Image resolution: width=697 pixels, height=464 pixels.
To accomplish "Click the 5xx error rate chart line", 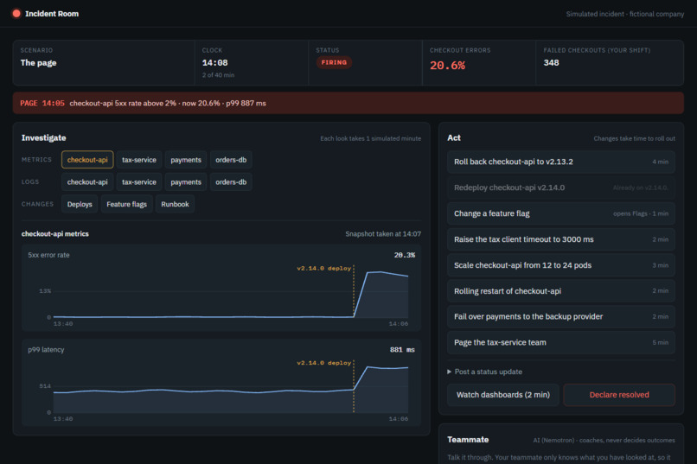I will coord(231,295).
